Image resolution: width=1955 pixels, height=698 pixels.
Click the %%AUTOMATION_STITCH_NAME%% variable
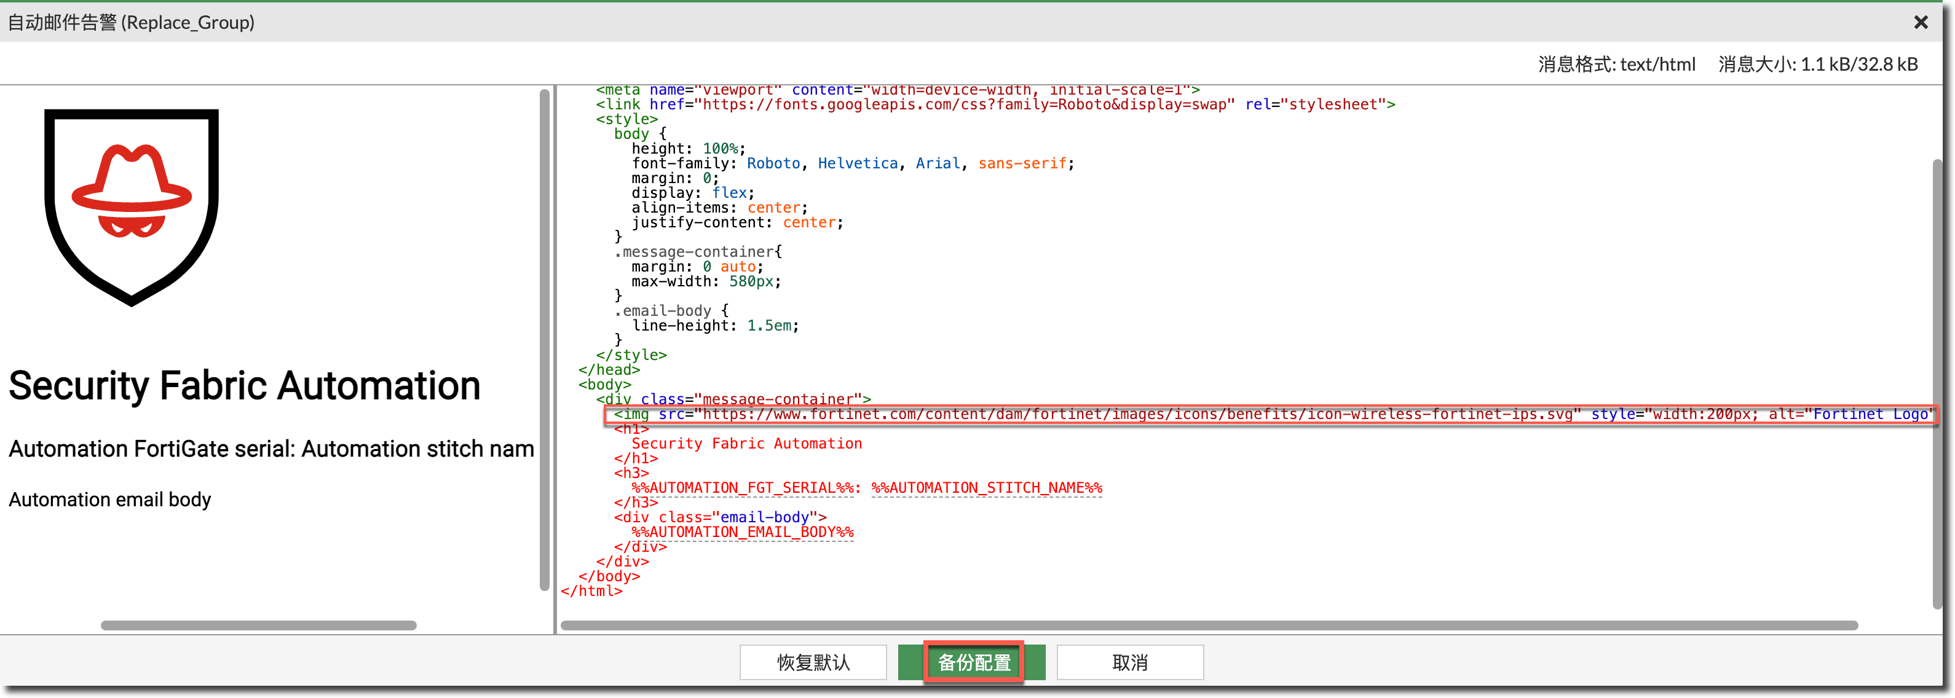[987, 488]
